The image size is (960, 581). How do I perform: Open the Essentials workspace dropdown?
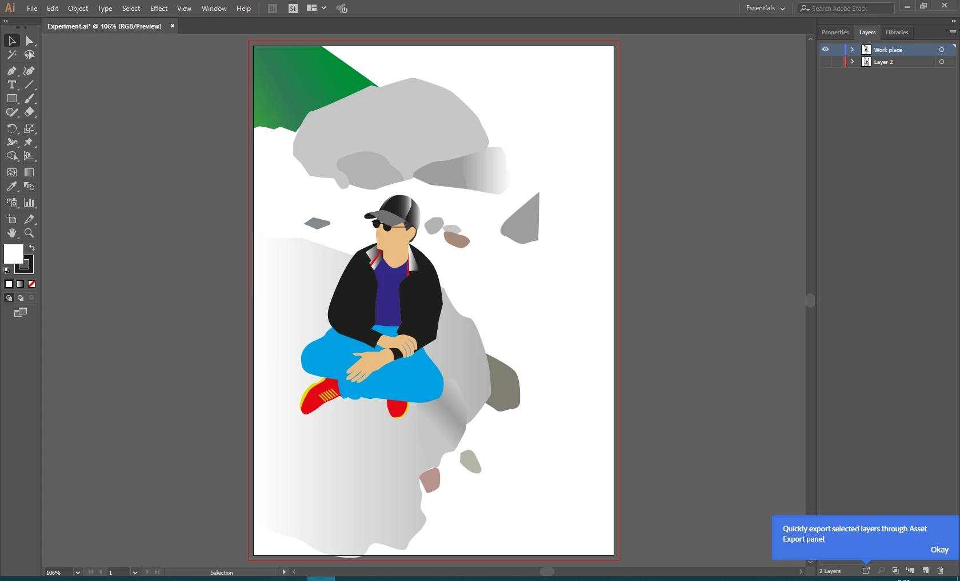(x=766, y=9)
